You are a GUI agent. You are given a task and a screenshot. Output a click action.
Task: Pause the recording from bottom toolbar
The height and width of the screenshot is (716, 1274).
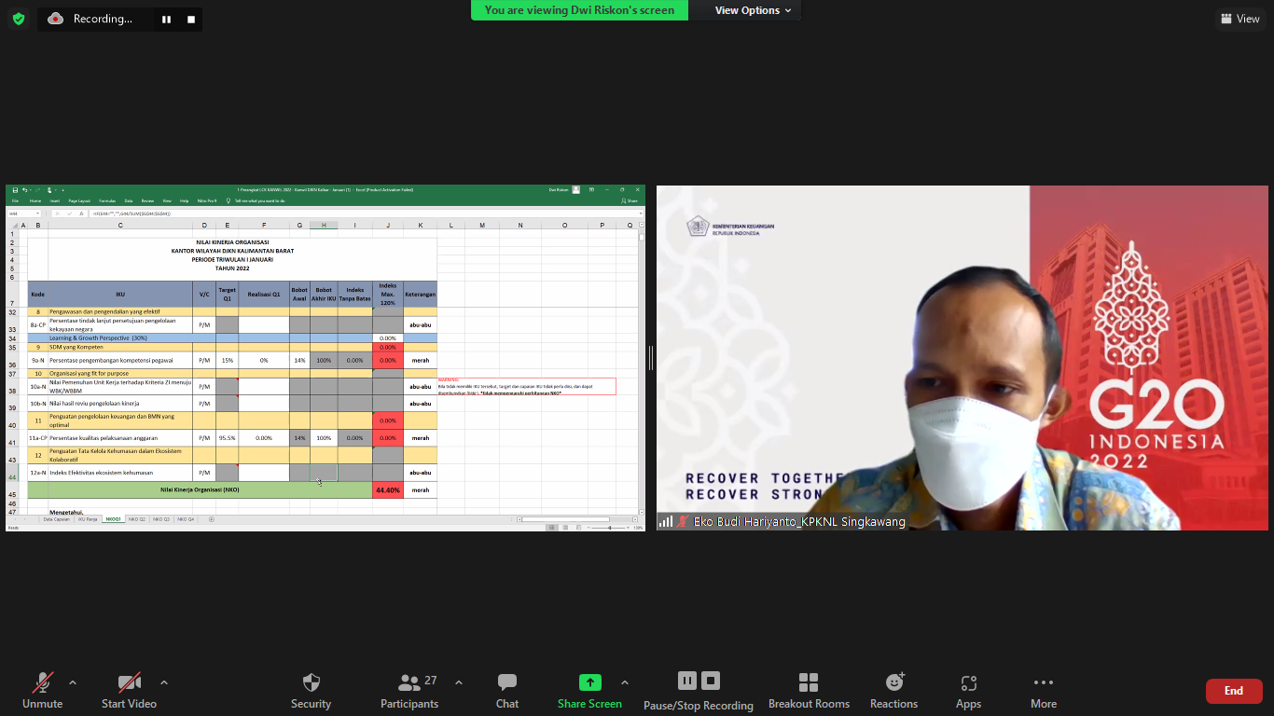(686, 681)
